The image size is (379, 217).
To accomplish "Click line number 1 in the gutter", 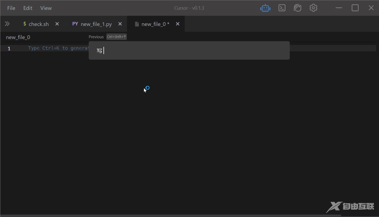I will tap(9, 48).
